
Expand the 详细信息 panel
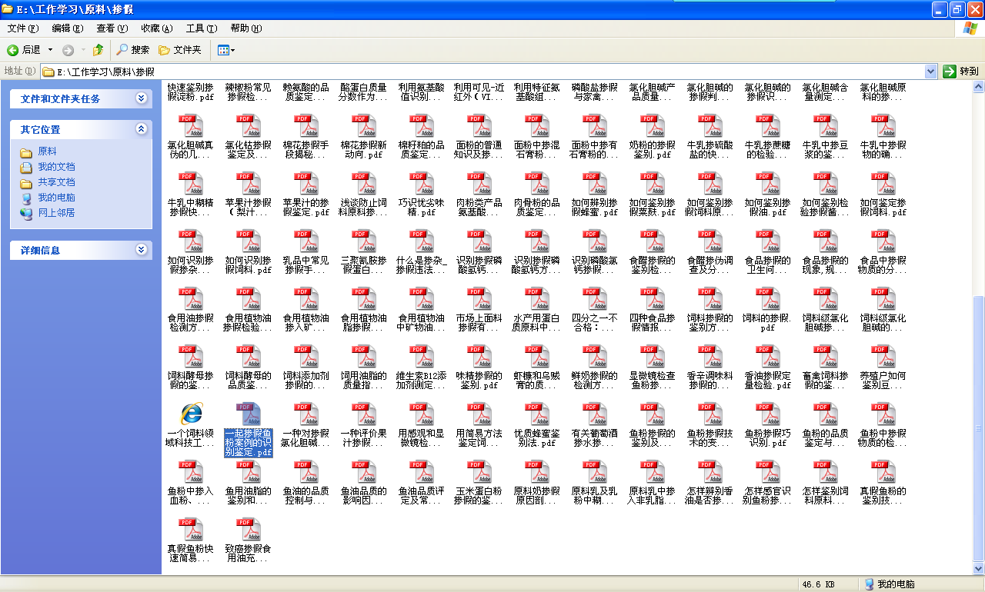pos(141,250)
